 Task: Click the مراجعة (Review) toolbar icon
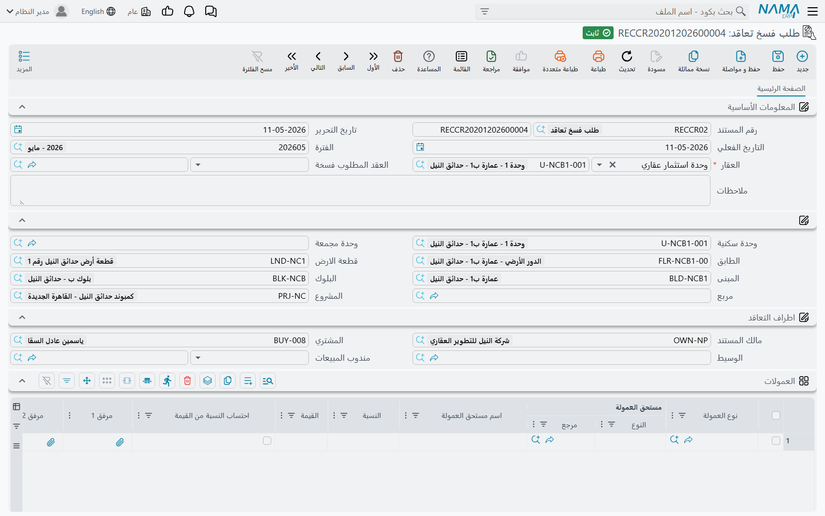pyautogui.click(x=491, y=56)
